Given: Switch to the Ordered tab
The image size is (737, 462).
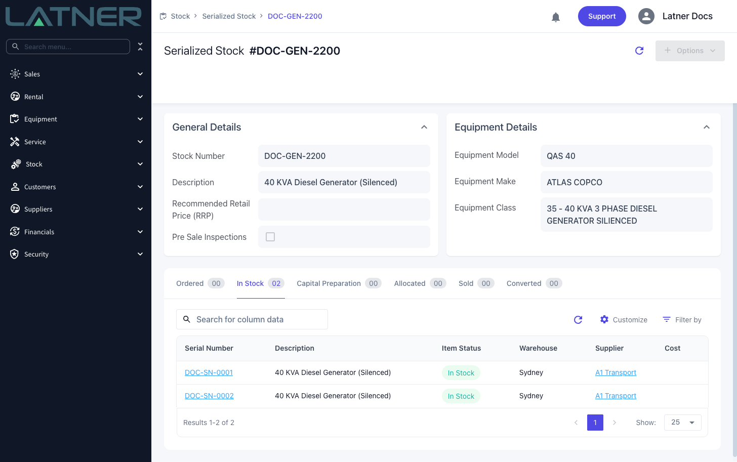Looking at the screenshot, I should pyautogui.click(x=200, y=283).
